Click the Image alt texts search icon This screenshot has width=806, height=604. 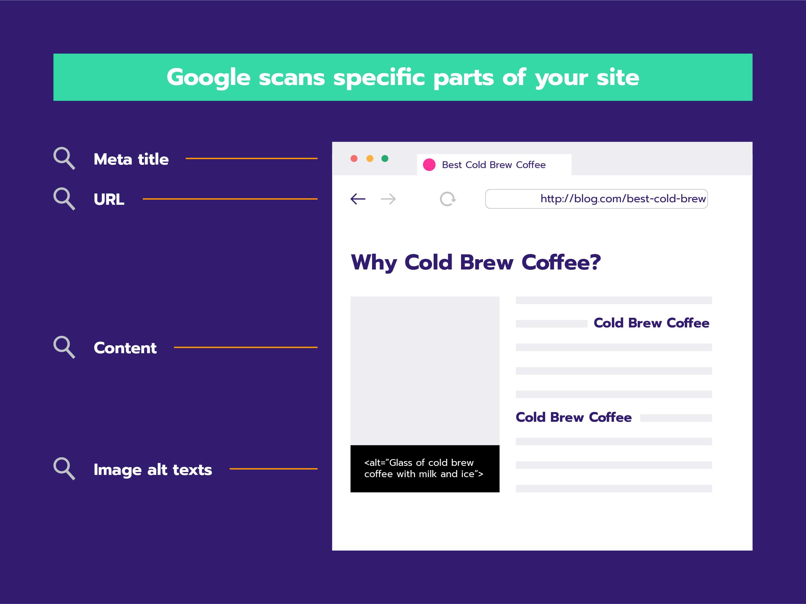coord(64,469)
